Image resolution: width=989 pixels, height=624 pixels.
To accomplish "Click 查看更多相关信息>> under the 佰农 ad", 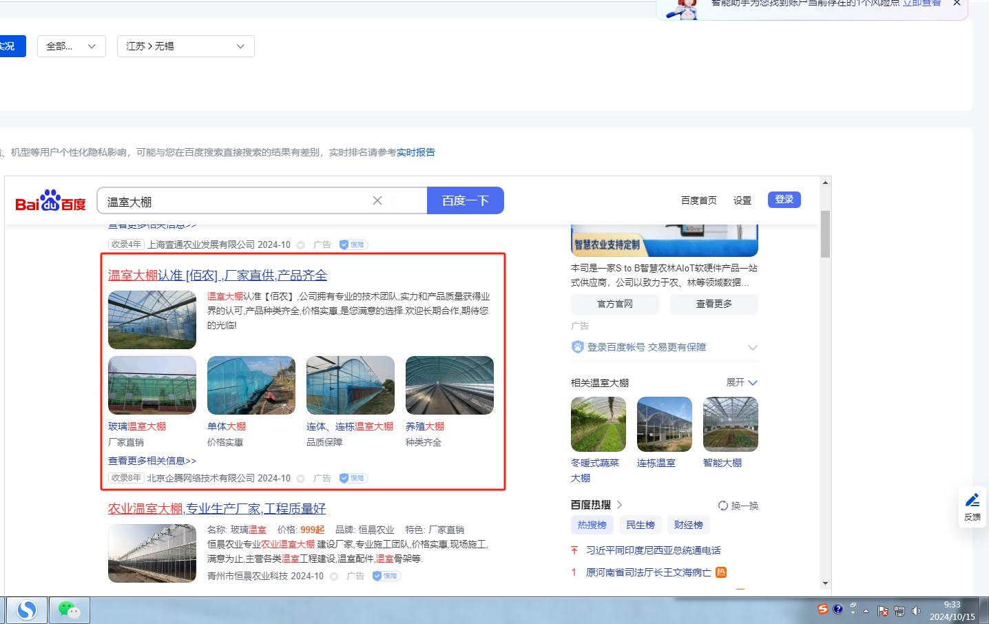I will (152, 461).
